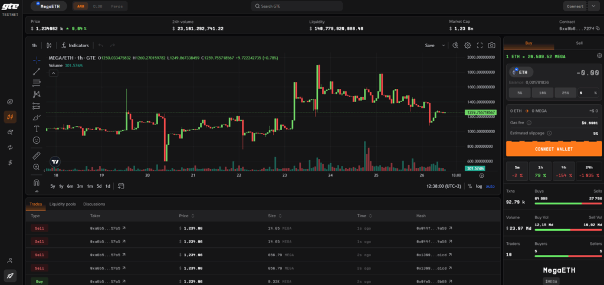This screenshot has height=285, width=604.
Task: Set chart range to 5y
Action: click(52, 186)
